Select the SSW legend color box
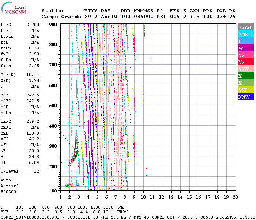 coord(245,69)
